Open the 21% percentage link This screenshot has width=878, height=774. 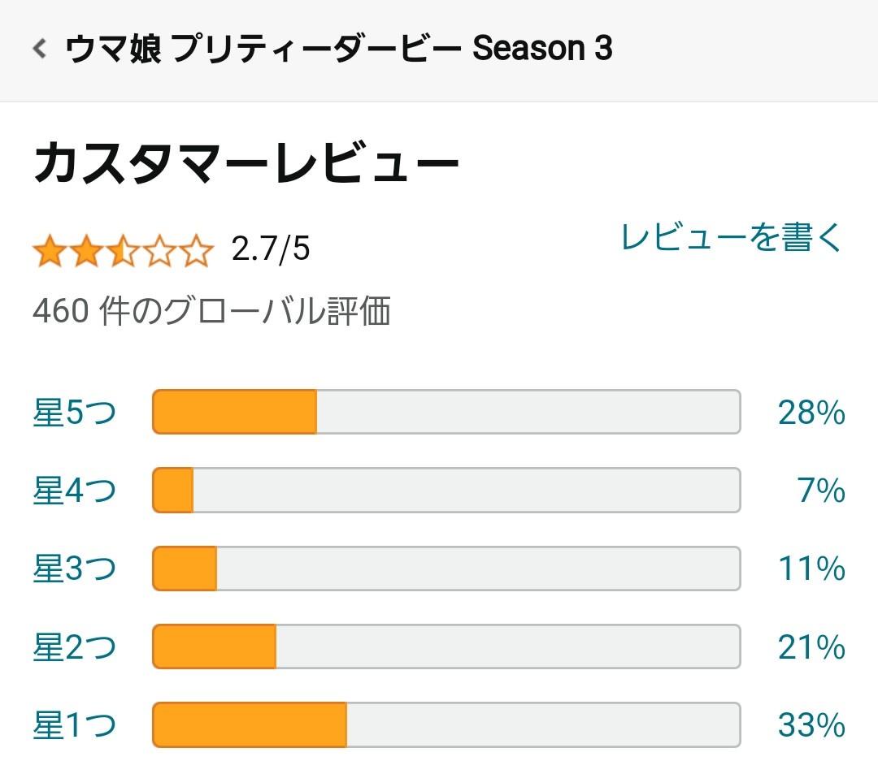click(811, 647)
